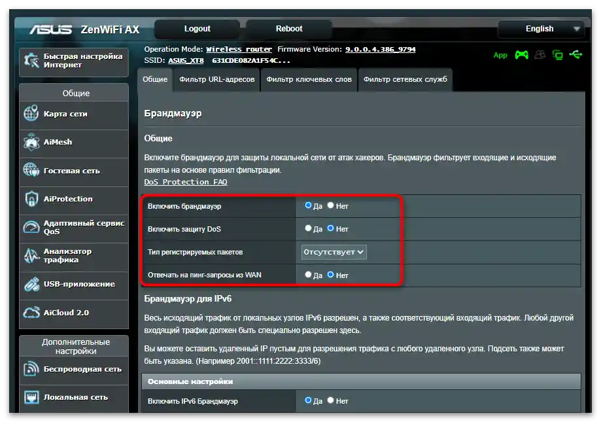Viewport: 601px width, 422px height.
Task: Select Да for Включить брандмауэр
Action: point(308,205)
